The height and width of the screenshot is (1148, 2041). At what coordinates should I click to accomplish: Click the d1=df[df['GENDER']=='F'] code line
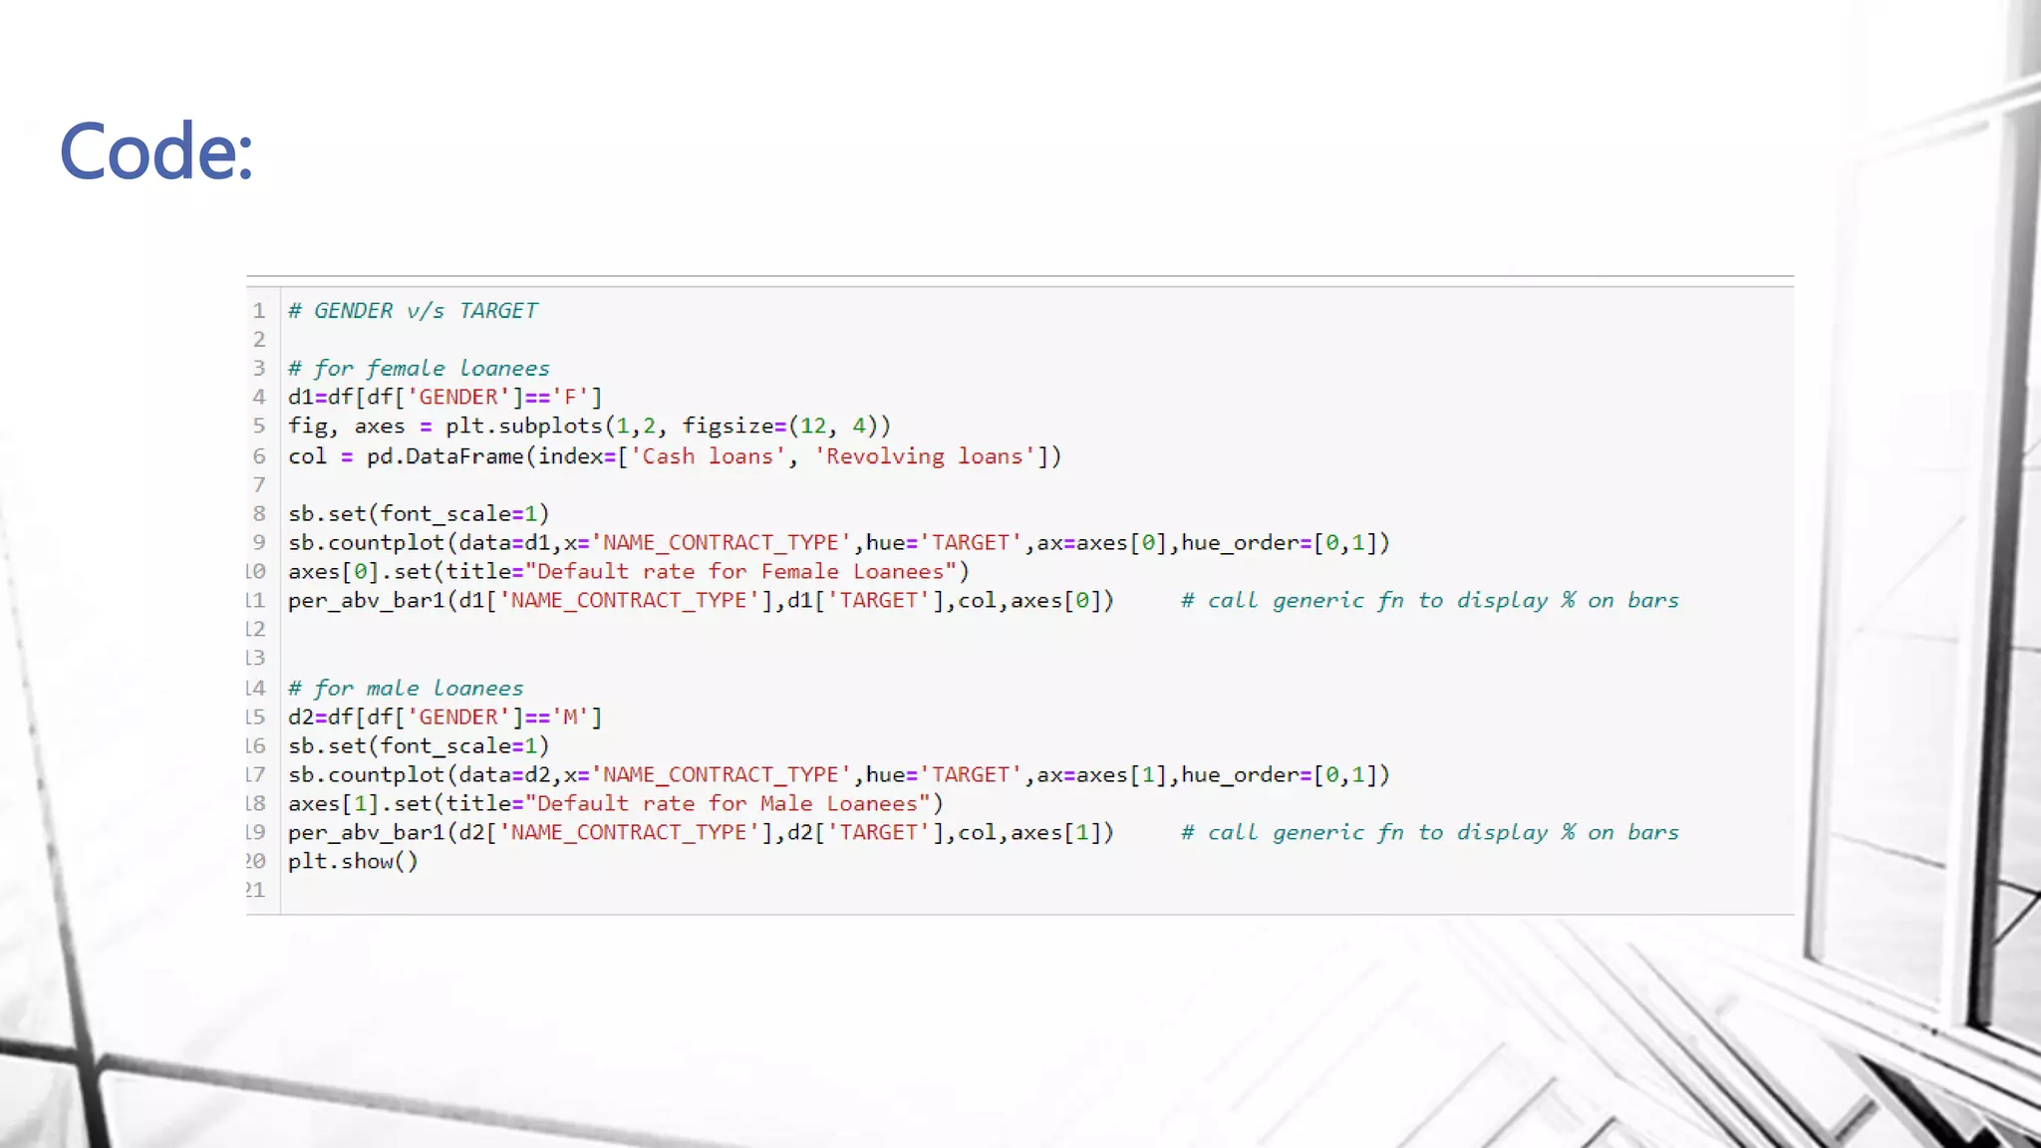pyautogui.click(x=444, y=398)
